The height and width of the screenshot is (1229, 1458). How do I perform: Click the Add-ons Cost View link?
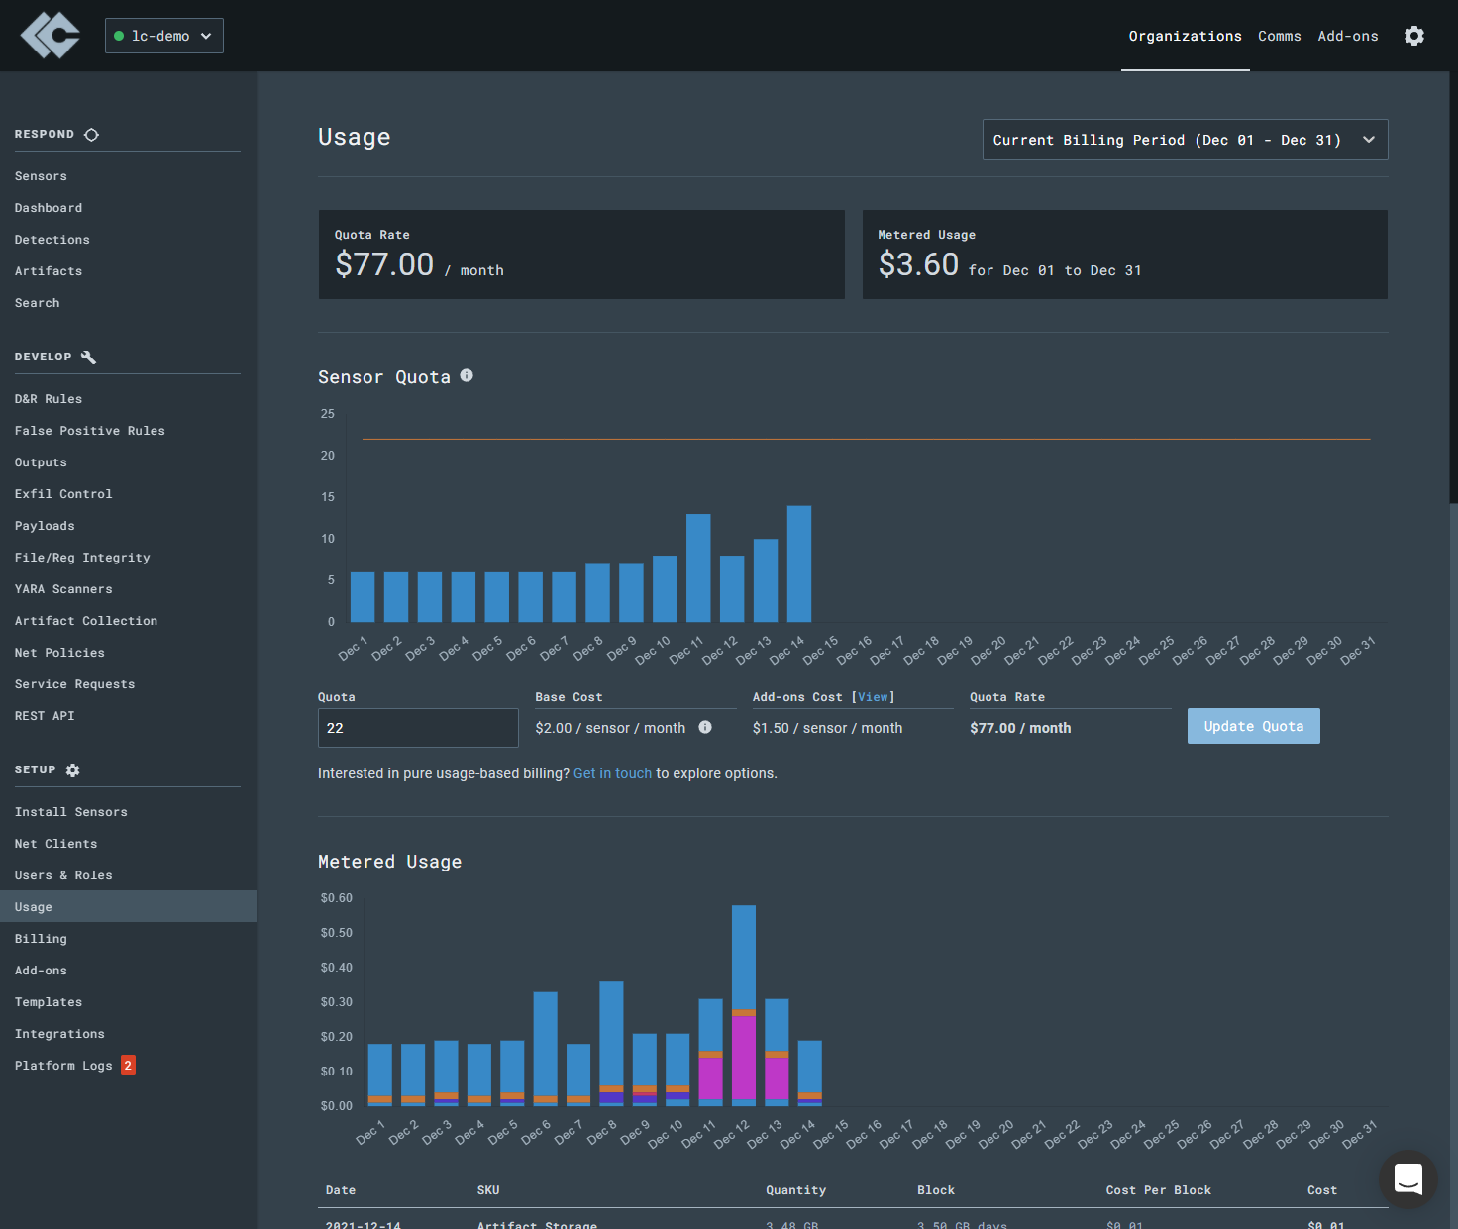pos(873,697)
